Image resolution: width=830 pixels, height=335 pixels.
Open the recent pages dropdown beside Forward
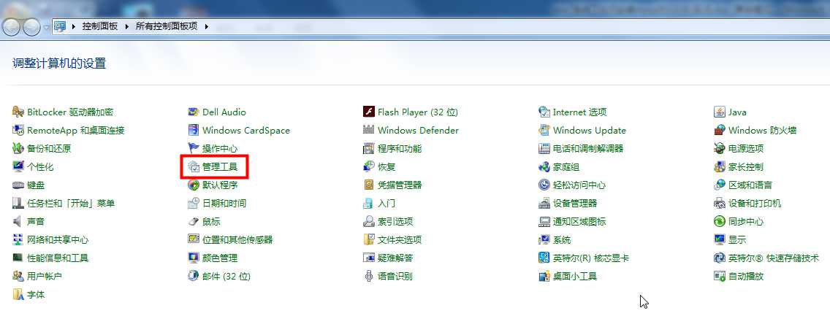pos(47,27)
